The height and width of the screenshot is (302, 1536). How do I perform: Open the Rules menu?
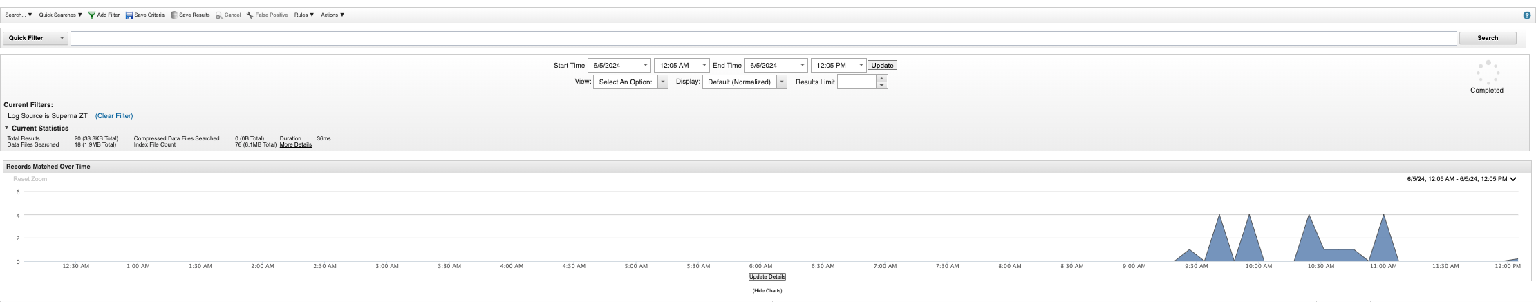pos(303,15)
